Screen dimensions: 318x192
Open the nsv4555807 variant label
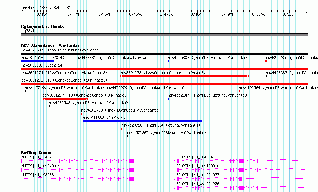pyautogui.click(x=207, y=58)
